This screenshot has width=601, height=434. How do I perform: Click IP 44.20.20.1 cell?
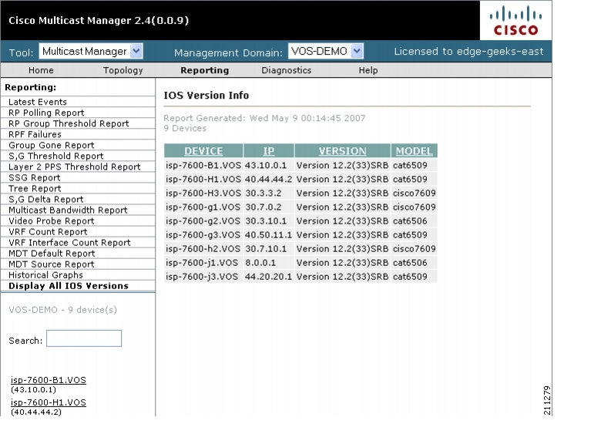point(269,277)
